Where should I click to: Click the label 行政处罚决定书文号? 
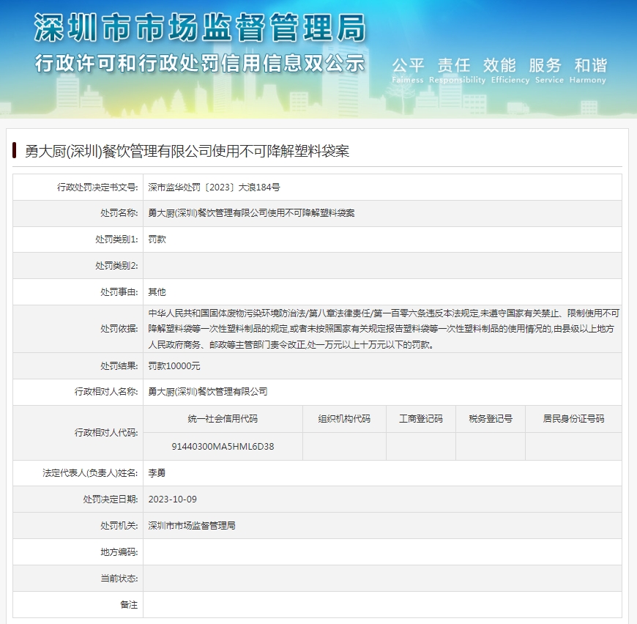click(x=97, y=187)
